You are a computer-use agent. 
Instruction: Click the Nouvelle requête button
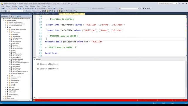[x=28, y=9]
